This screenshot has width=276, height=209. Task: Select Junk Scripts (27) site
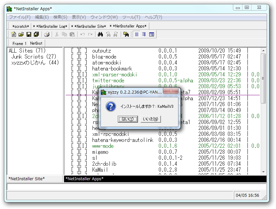(34, 57)
